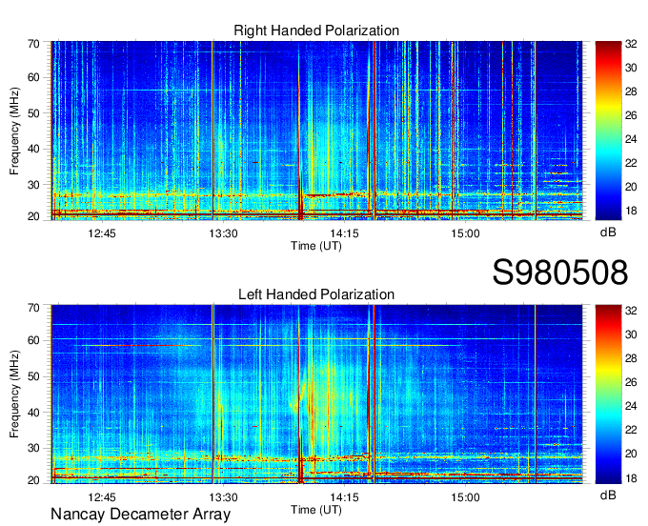This screenshot has height=526, width=648.
Task: Click the "Nancay Decameter Array" caption
Action: [140, 515]
